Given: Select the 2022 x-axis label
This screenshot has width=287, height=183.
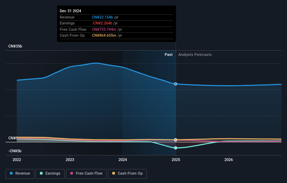Looking at the screenshot, I should [x=17, y=160].
